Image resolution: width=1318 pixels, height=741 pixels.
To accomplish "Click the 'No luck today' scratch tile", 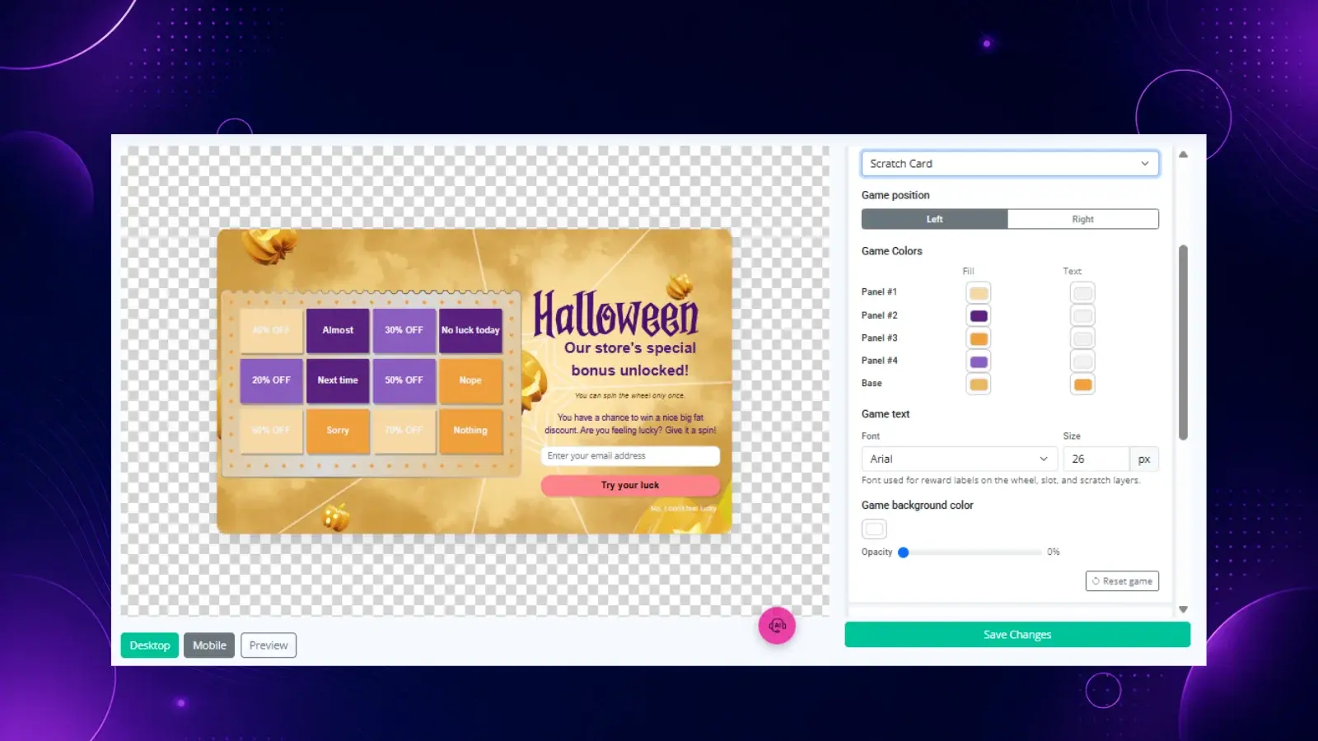I will (x=470, y=330).
